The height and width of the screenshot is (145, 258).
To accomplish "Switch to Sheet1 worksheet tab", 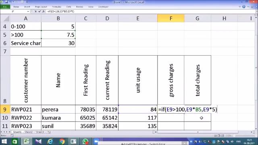I will pyautogui.click(x=17, y=132).
